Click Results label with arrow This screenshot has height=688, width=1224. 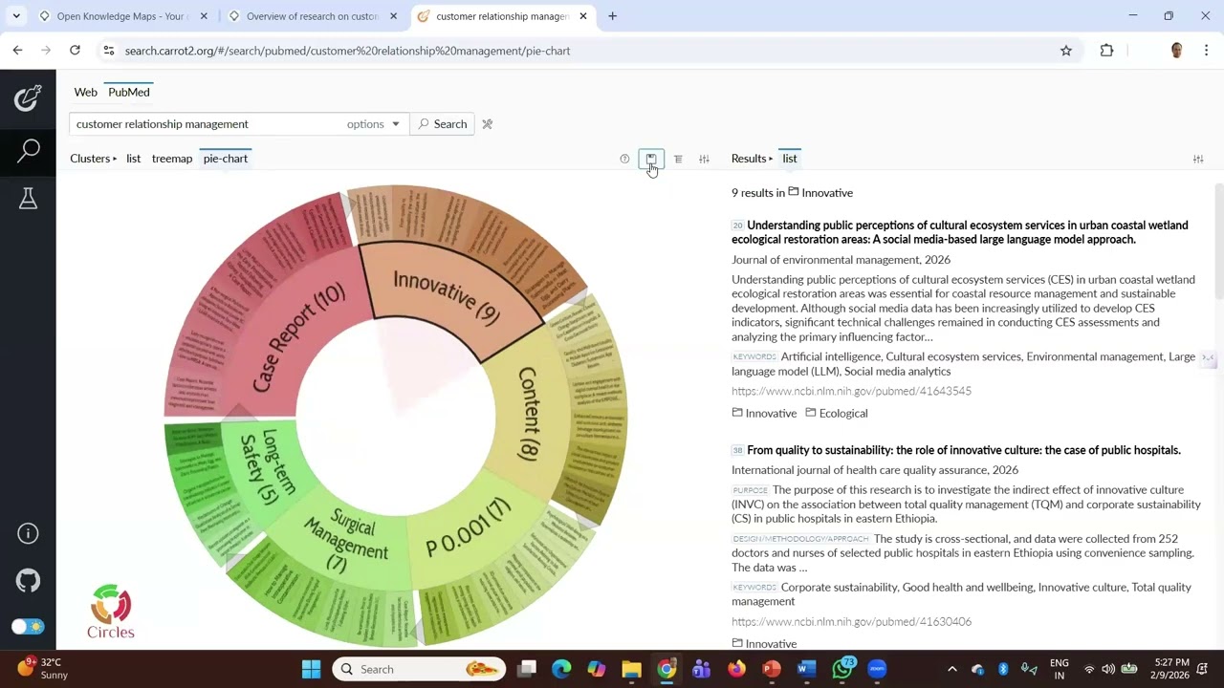[753, 159]
